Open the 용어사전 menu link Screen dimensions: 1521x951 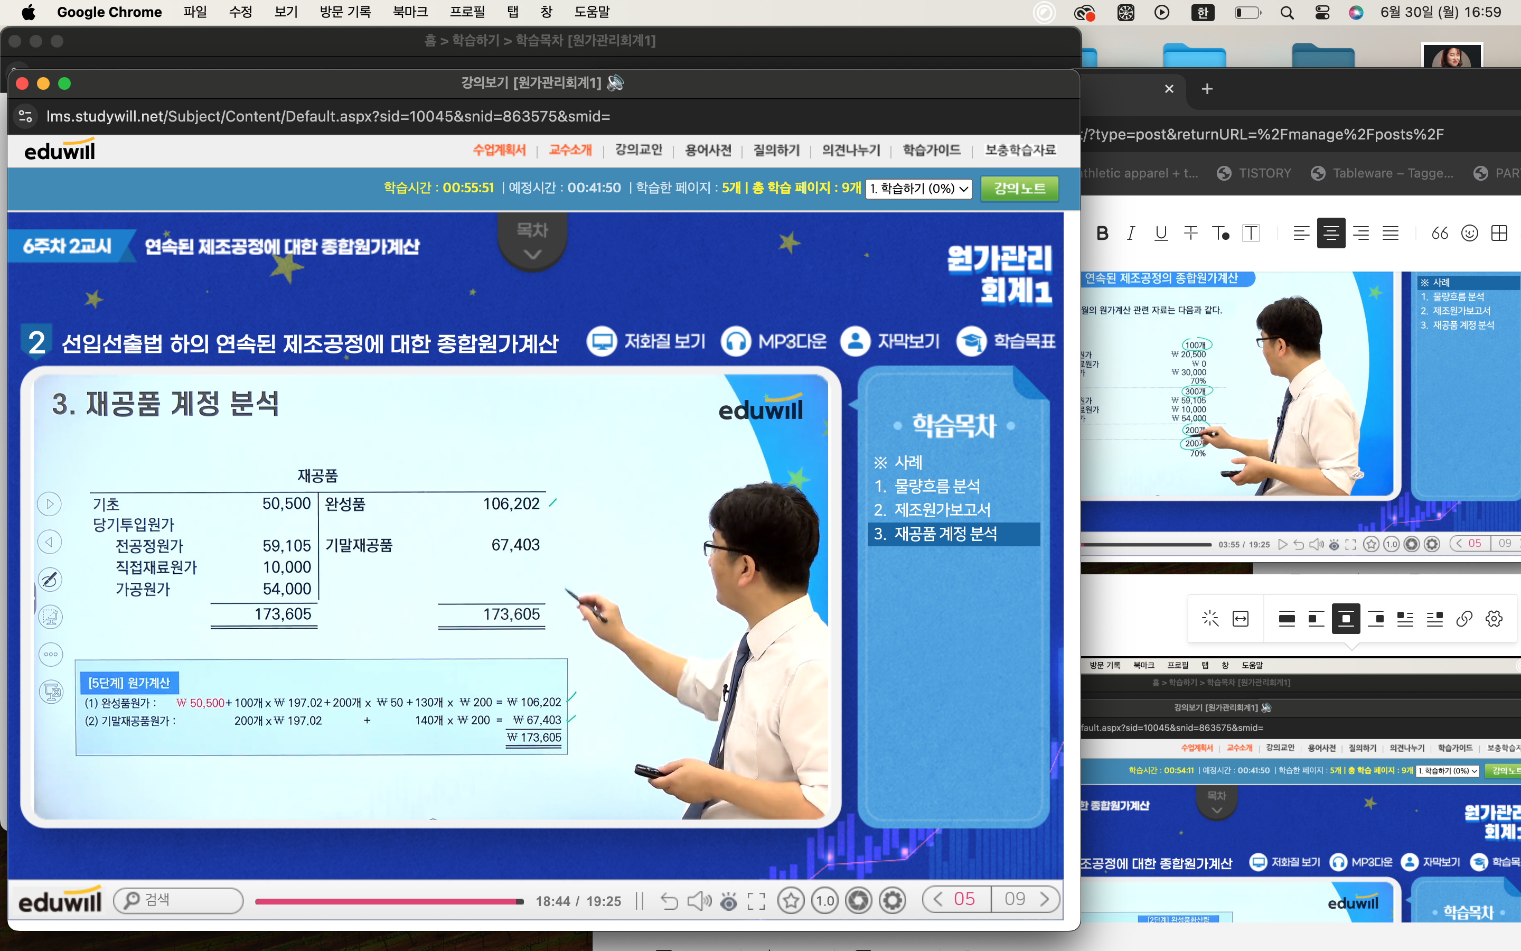click(x=708, y=151)
